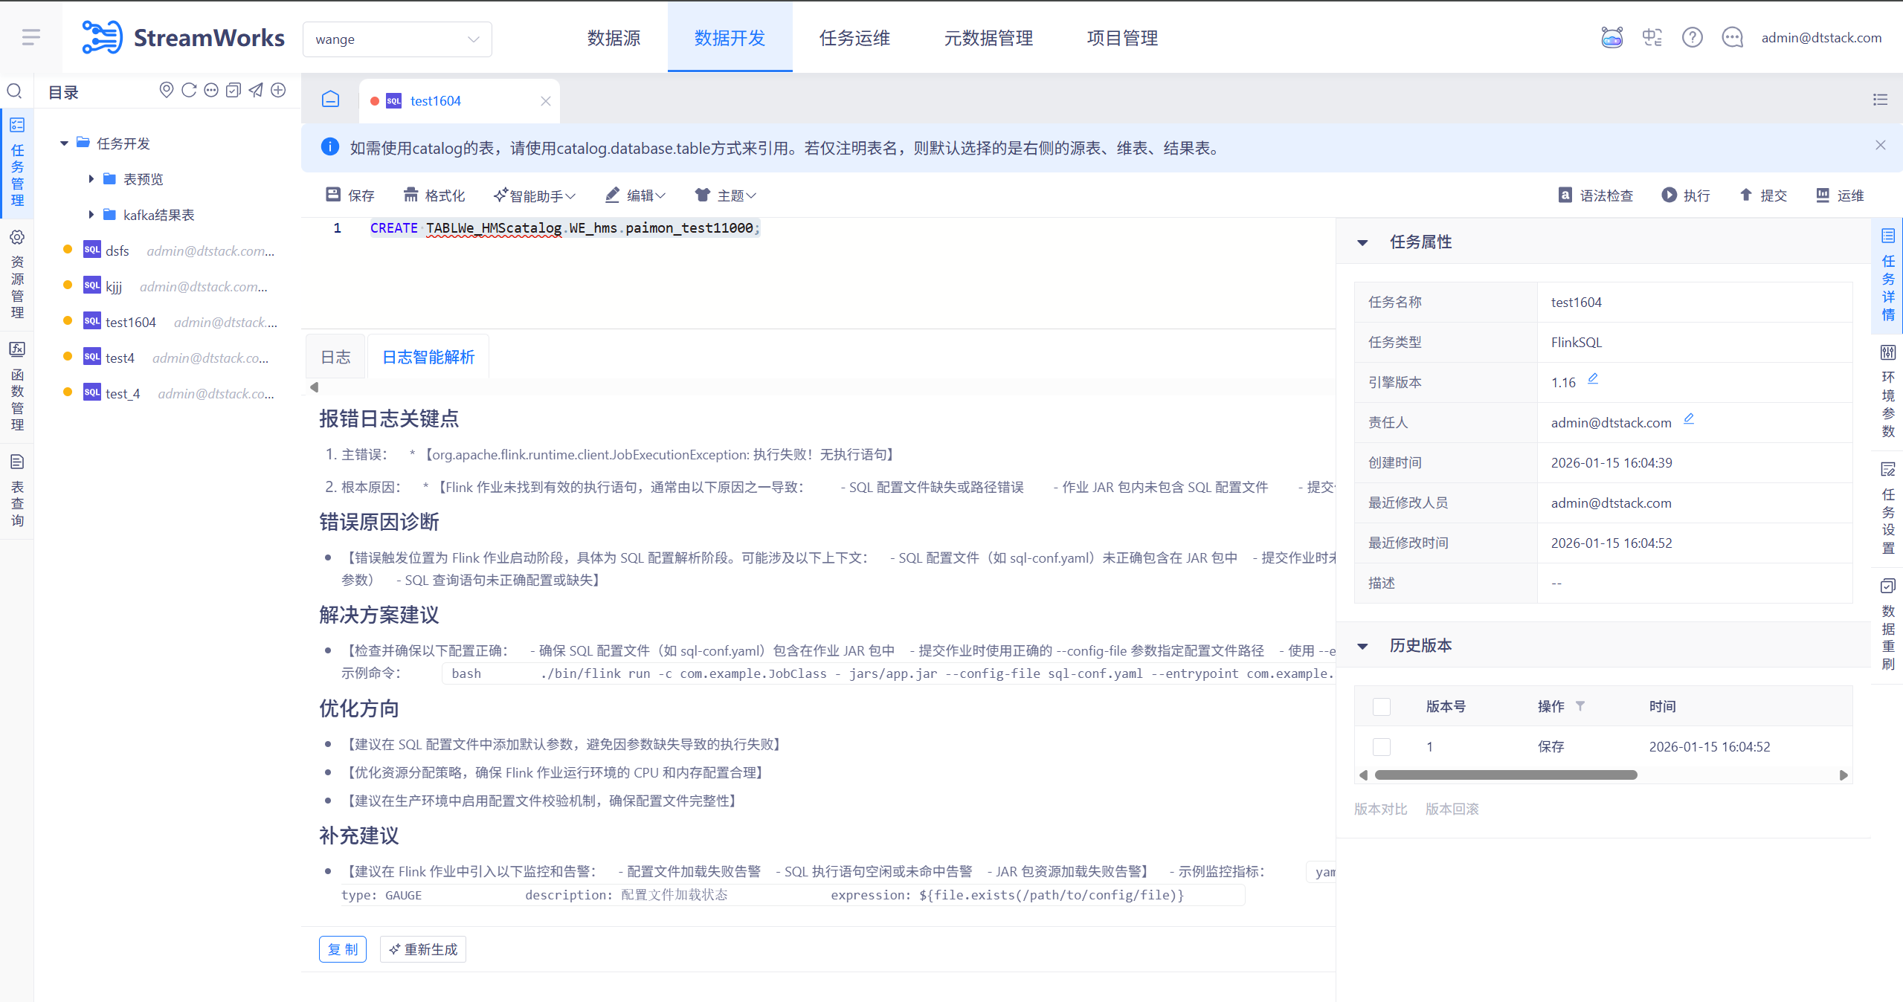Open 表查询 in left sidebar
Viewport: 1903px width, 1002px height.
pyautogui.click(x=17, y=491)
